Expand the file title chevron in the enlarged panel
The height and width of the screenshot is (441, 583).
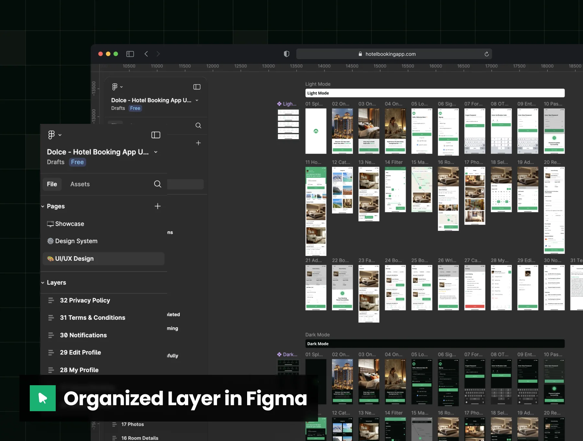pyautogui.click(x=156, y=152)
